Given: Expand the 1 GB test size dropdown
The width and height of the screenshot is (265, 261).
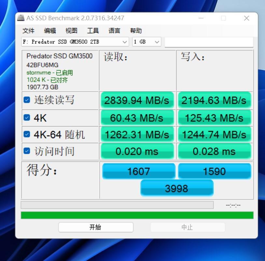Looking at the screenshot, I should tap(146, 42).
